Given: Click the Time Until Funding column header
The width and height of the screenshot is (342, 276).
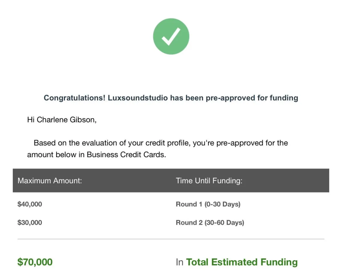Looking at the screenshot, I should 209,181.
